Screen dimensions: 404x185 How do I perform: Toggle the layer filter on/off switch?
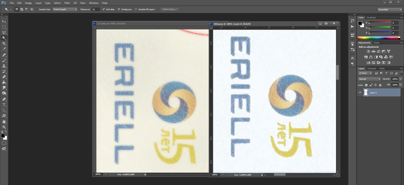point(401,73)
